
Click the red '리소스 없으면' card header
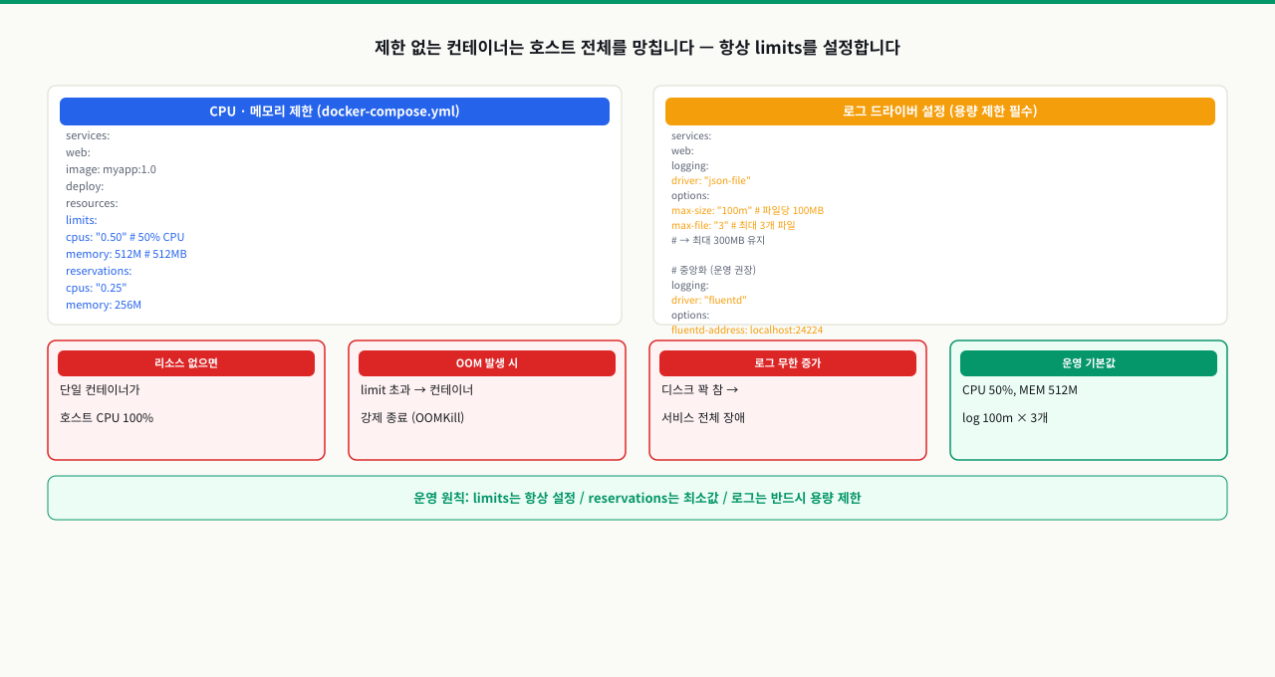(x=186, y=363)
